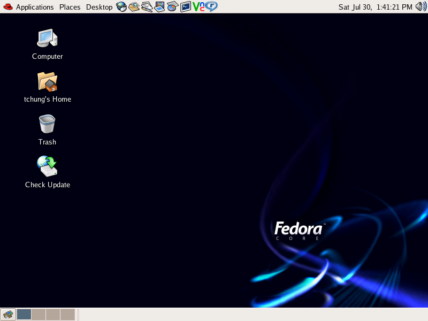Launch the web browser globe icon
This screenshot has width=428, height=321.
click(x=121, y=6)
